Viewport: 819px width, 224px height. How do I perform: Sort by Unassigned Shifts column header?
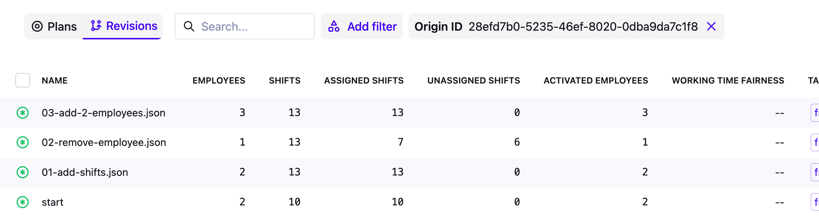[x=473, y=80]
